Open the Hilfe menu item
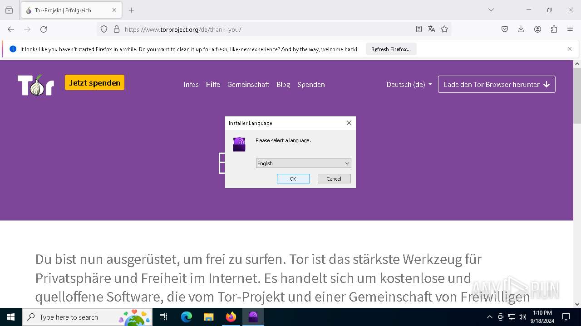This screenshot has height=326, width=581. pos(213,85)
